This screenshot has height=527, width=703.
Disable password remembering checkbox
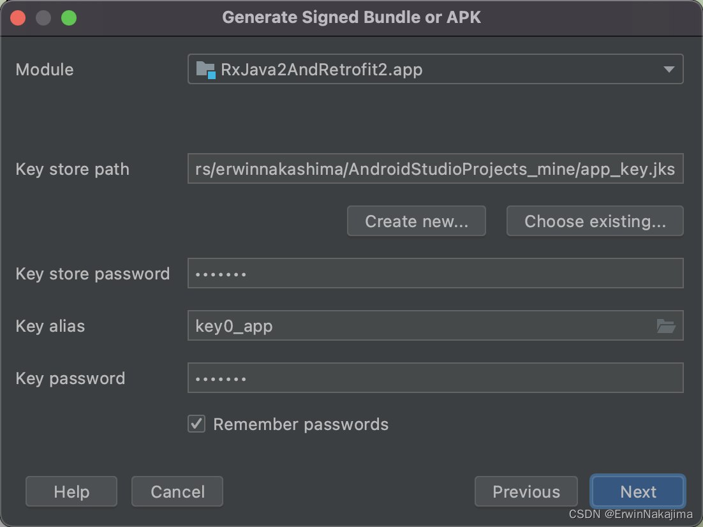click(196, 423)
